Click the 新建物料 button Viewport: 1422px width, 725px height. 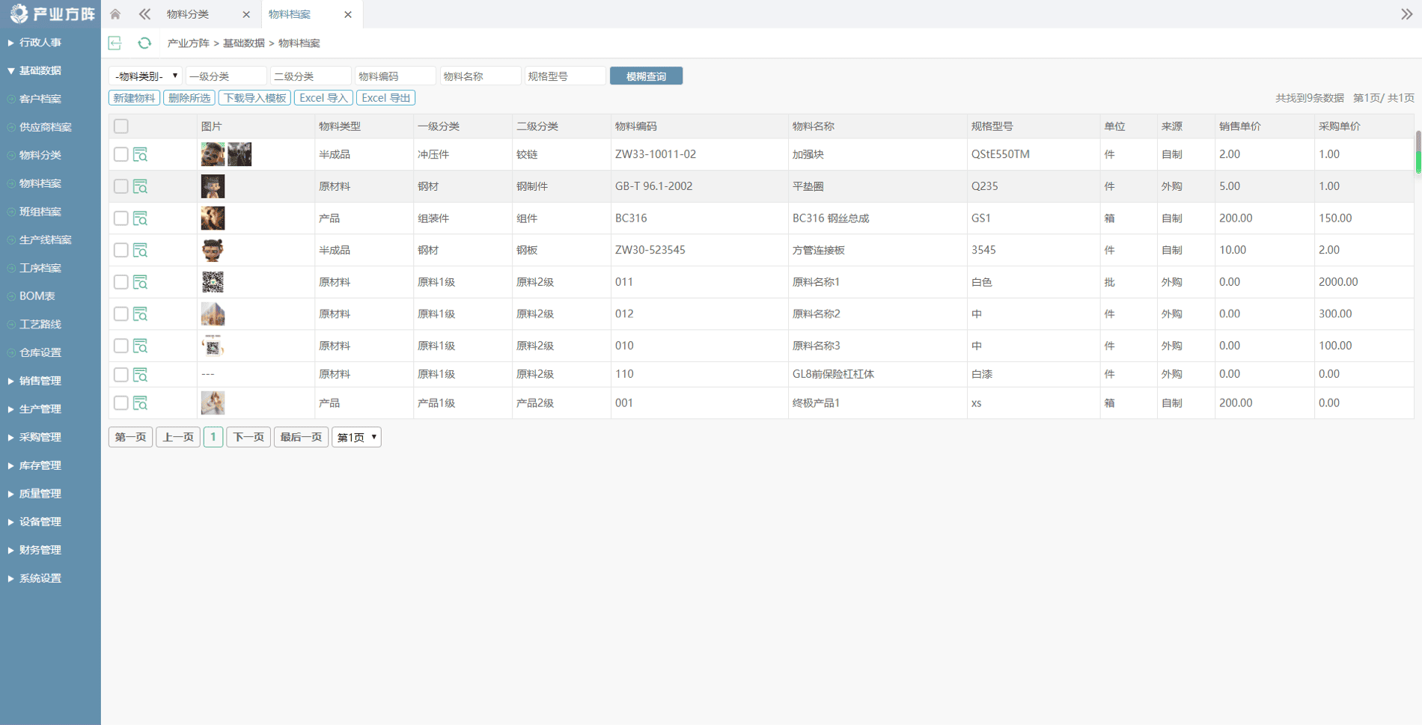tap(135, 98)
